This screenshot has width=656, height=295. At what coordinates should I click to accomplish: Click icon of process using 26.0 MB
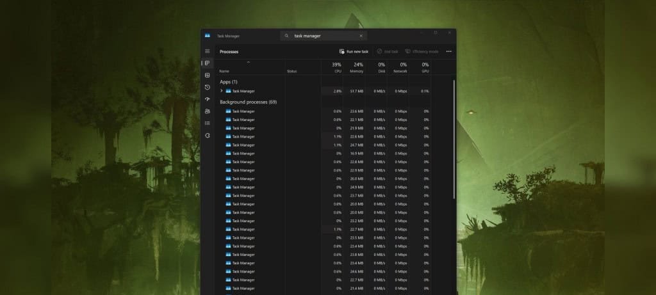[x=228, y=179]
